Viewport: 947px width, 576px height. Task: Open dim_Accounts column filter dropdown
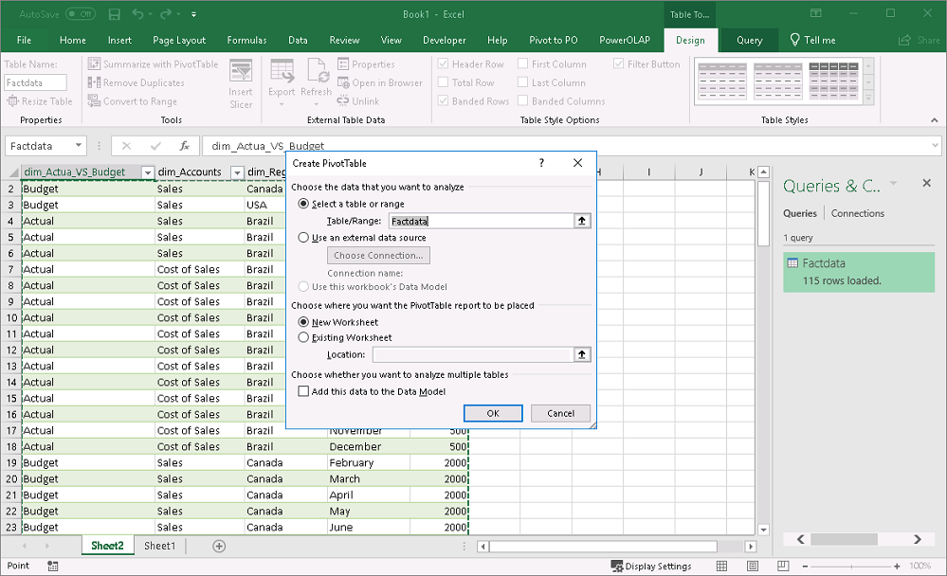click(237, 172)
